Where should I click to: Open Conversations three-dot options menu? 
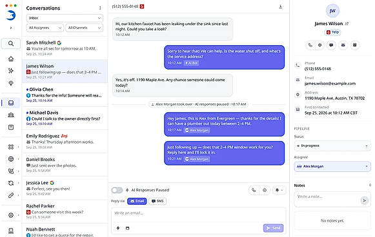pyautogui.click(x=100, y=8)
